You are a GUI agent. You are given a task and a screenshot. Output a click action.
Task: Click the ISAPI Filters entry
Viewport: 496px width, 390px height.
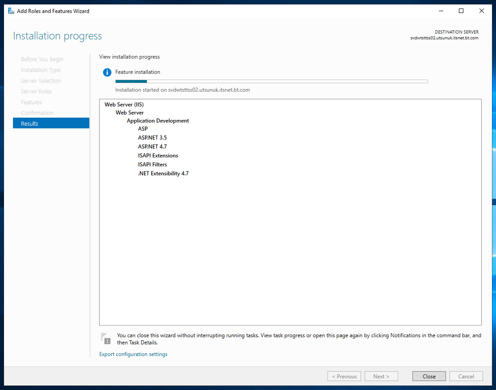152,164
